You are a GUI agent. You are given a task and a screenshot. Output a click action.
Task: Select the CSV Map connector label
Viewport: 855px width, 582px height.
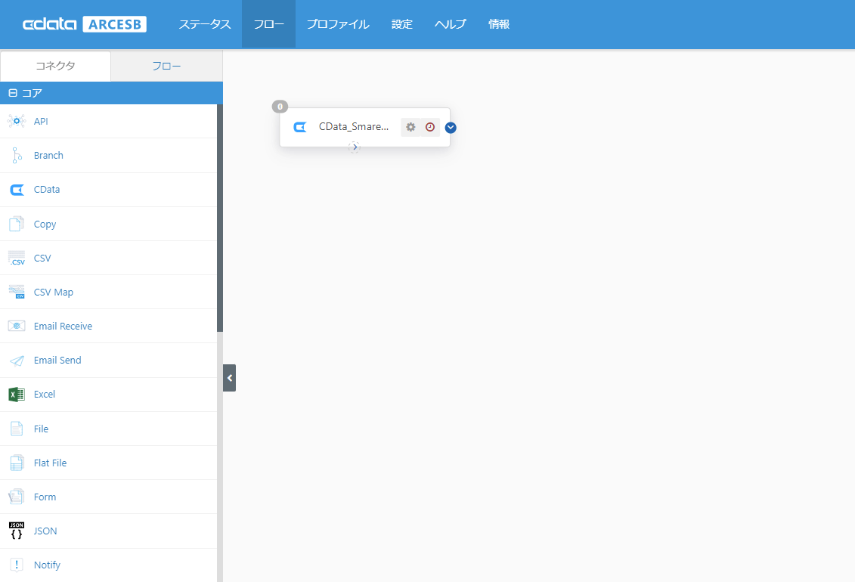click(x=54, y=292)
